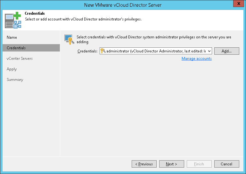Click the Add... button
The width and height of the screenshot is (246, 174).
[226, 51]
